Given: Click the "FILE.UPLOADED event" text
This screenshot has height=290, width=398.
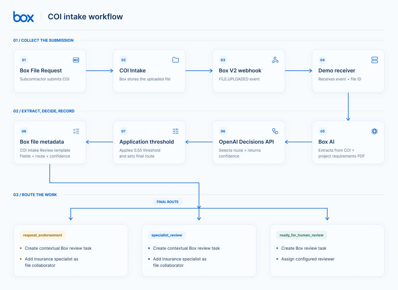Looking at the screenshot, I should point(239,79).
